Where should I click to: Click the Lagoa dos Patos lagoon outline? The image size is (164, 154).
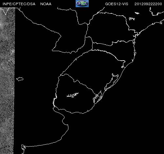(112, 82)
